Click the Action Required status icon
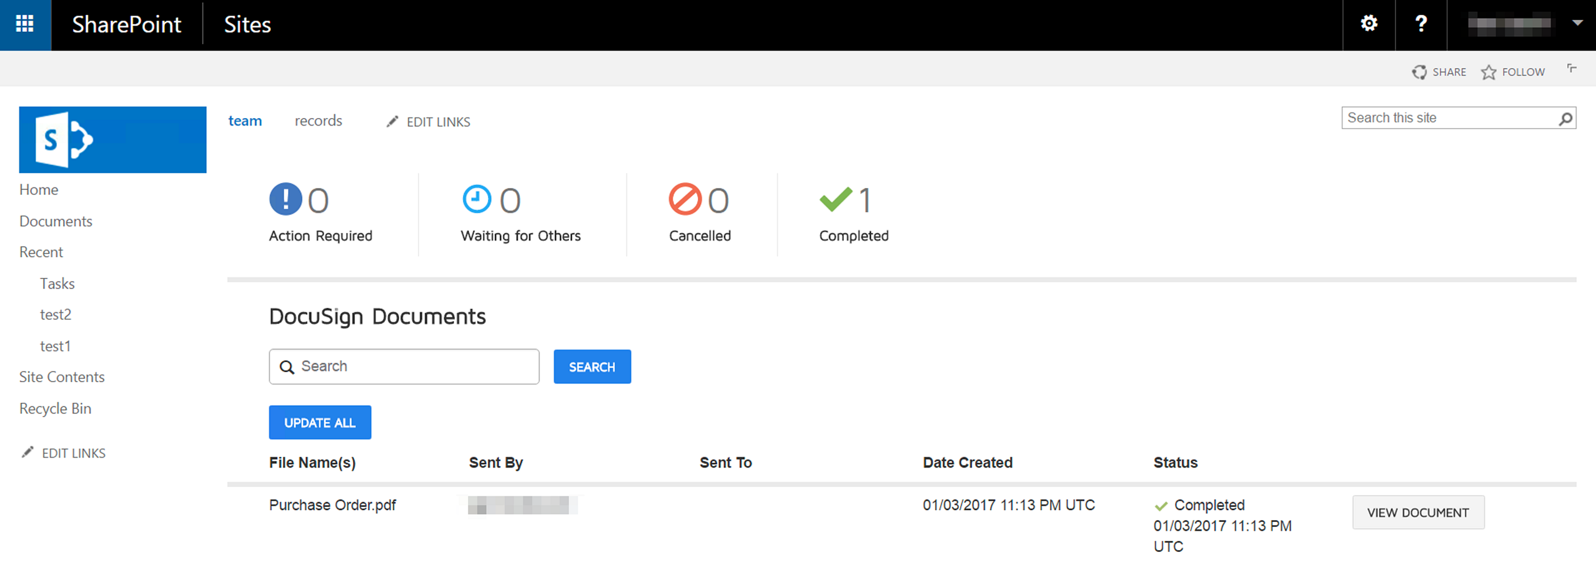The width and height of the screenshot is (1596, 567). tap(285, 199)
